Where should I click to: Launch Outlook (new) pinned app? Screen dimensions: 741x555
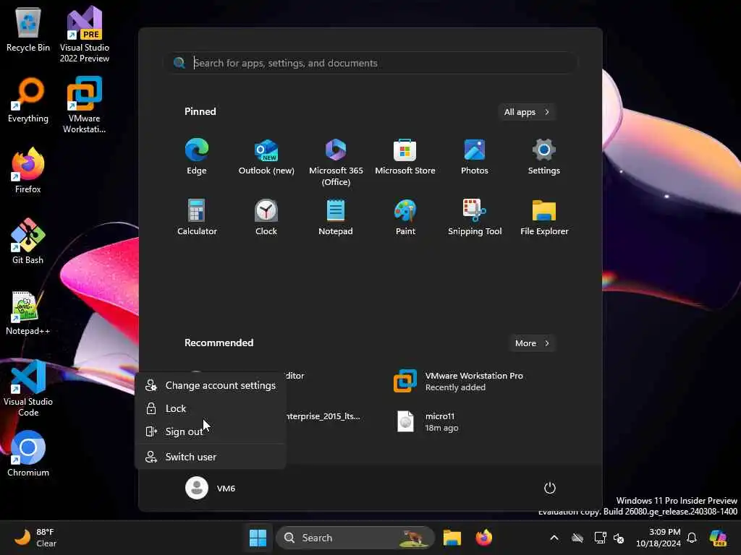pos(266,157)
